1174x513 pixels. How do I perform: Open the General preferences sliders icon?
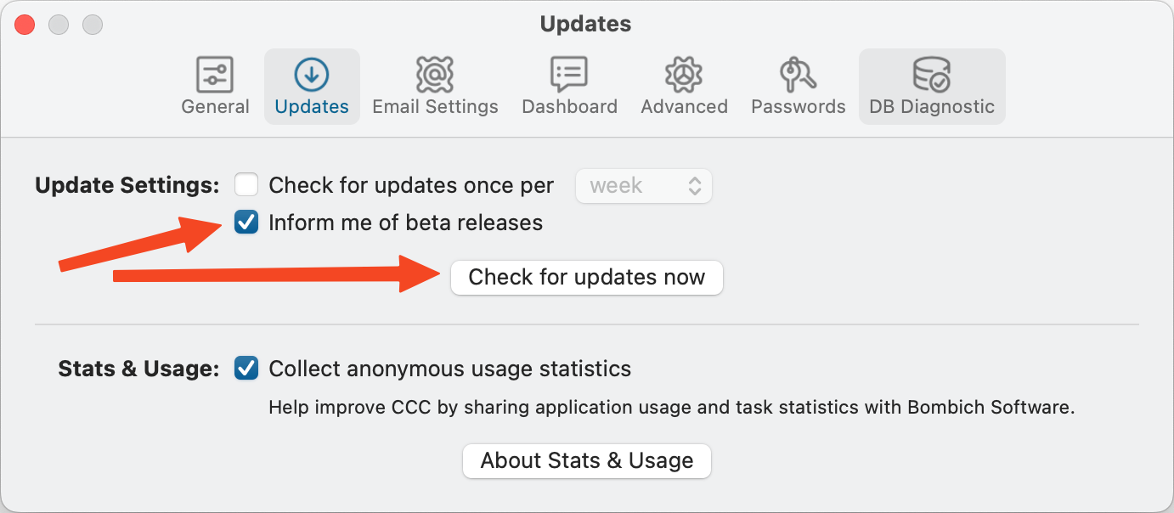[x=215, y=75]
